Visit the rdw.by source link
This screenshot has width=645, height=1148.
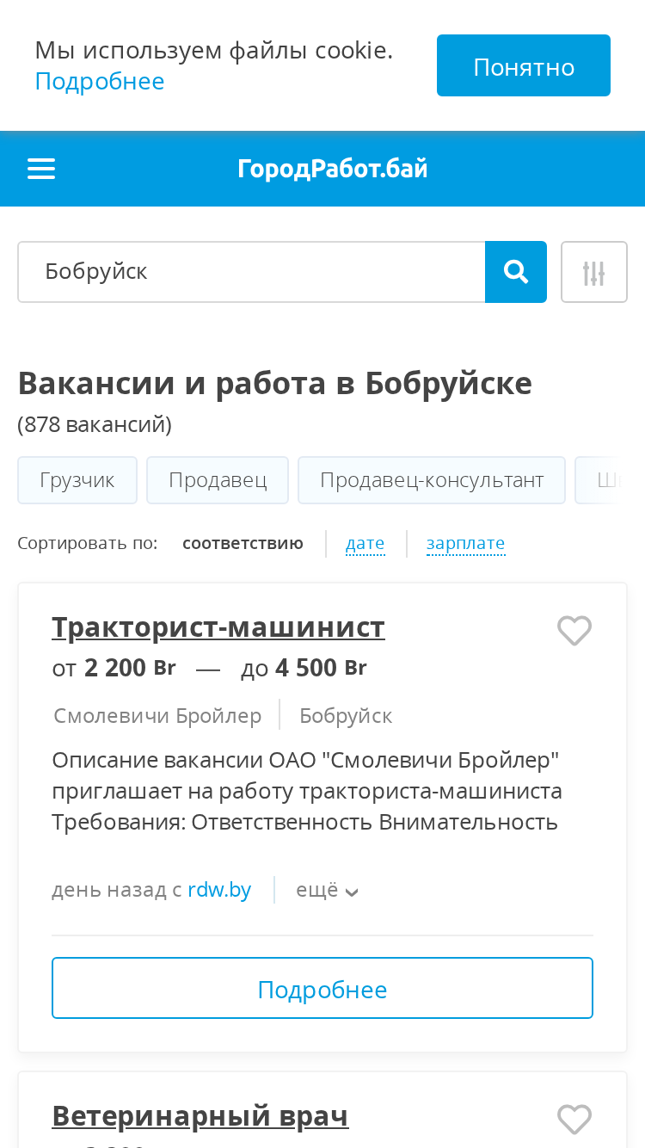219,889
